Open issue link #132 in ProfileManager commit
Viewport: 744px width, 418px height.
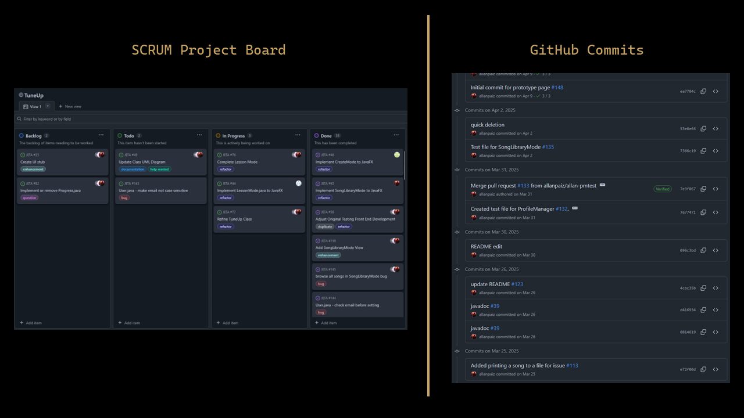[561, 209]
